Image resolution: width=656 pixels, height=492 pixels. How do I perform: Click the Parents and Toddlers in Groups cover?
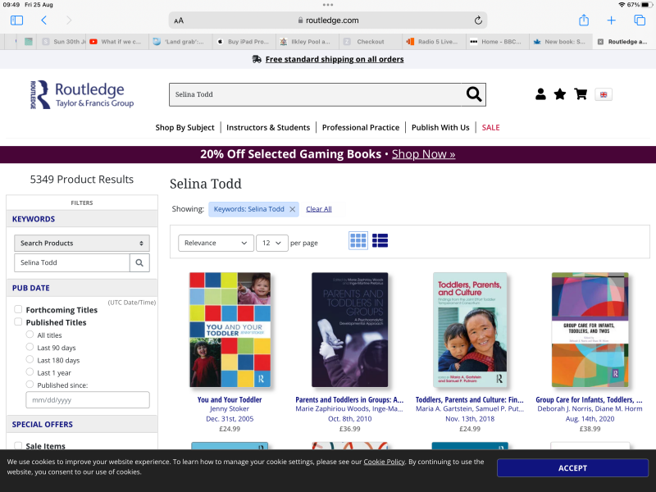click(350, 330)
